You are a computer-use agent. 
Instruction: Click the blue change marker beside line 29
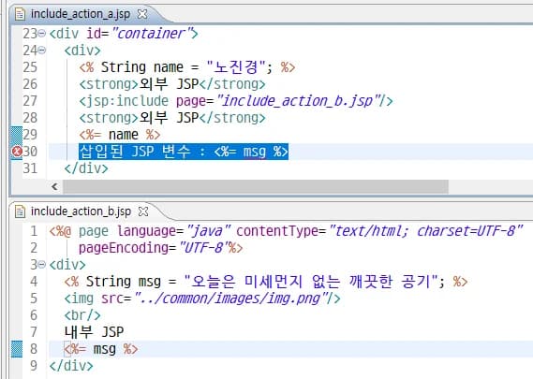[17, 135]
